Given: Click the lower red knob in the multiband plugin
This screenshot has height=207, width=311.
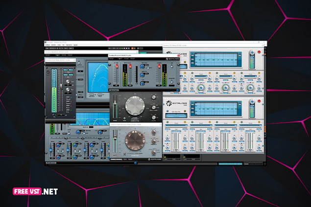Looking at the screenshot, I should 58,157.
